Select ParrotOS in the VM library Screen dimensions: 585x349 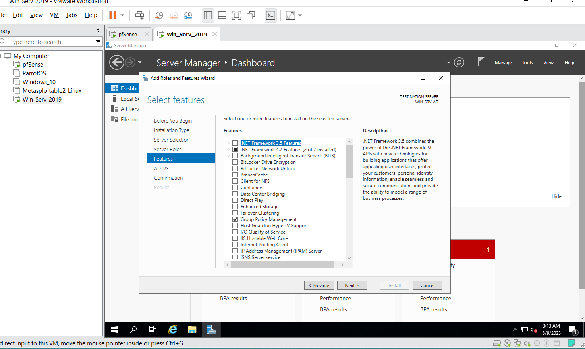pos(34,73)
